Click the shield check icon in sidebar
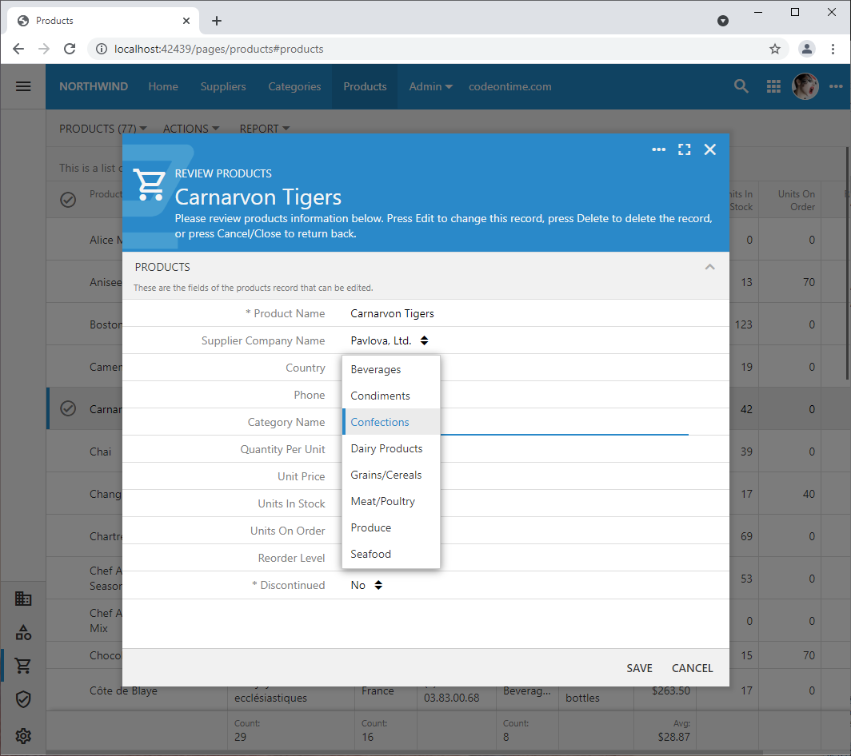 pos(23,699)
